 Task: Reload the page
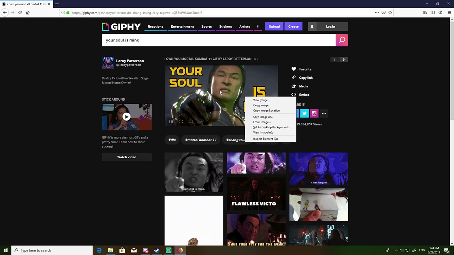(x=20, y=12)
